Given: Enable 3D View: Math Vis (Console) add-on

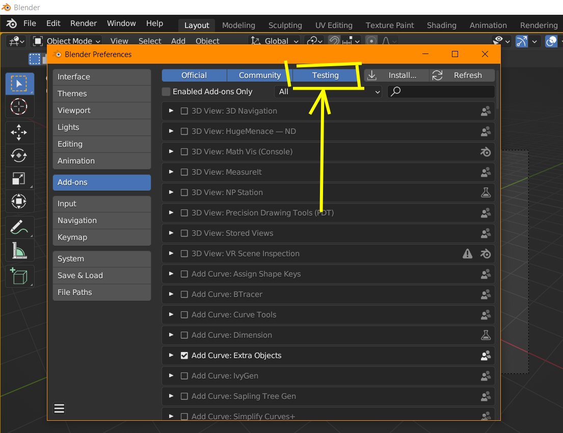Looking at the screenshot, I should click(x=184, y=152).
